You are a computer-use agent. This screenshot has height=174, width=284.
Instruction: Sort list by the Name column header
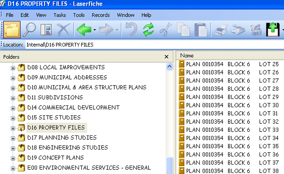230,55
